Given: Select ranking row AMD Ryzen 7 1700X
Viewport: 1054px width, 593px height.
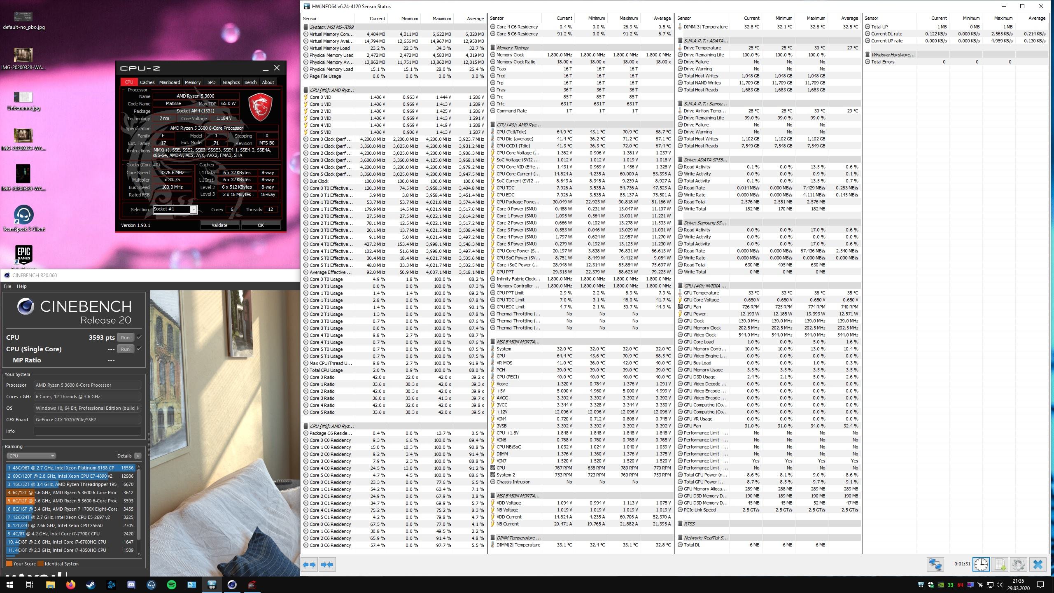Looking at the screenshot, I should tap(70, 509).
